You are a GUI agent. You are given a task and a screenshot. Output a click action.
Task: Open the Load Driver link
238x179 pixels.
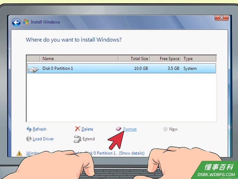(43, 139)
